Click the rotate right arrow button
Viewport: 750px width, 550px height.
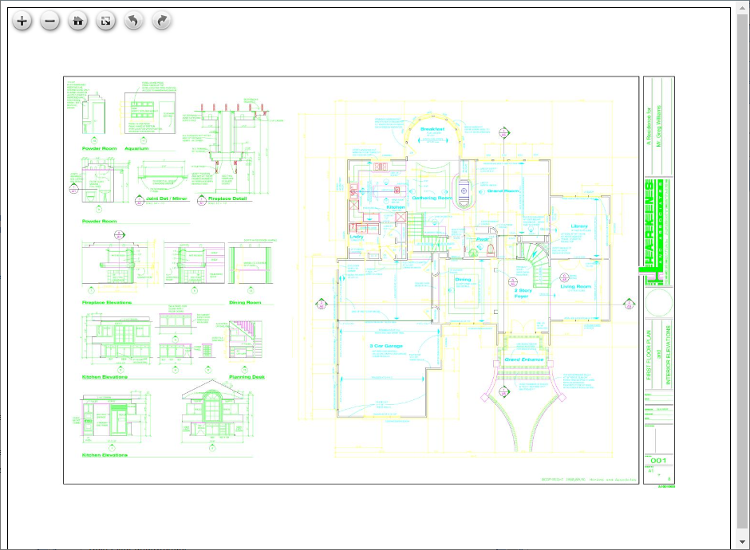pyautogui.click(x=161, y=22)
